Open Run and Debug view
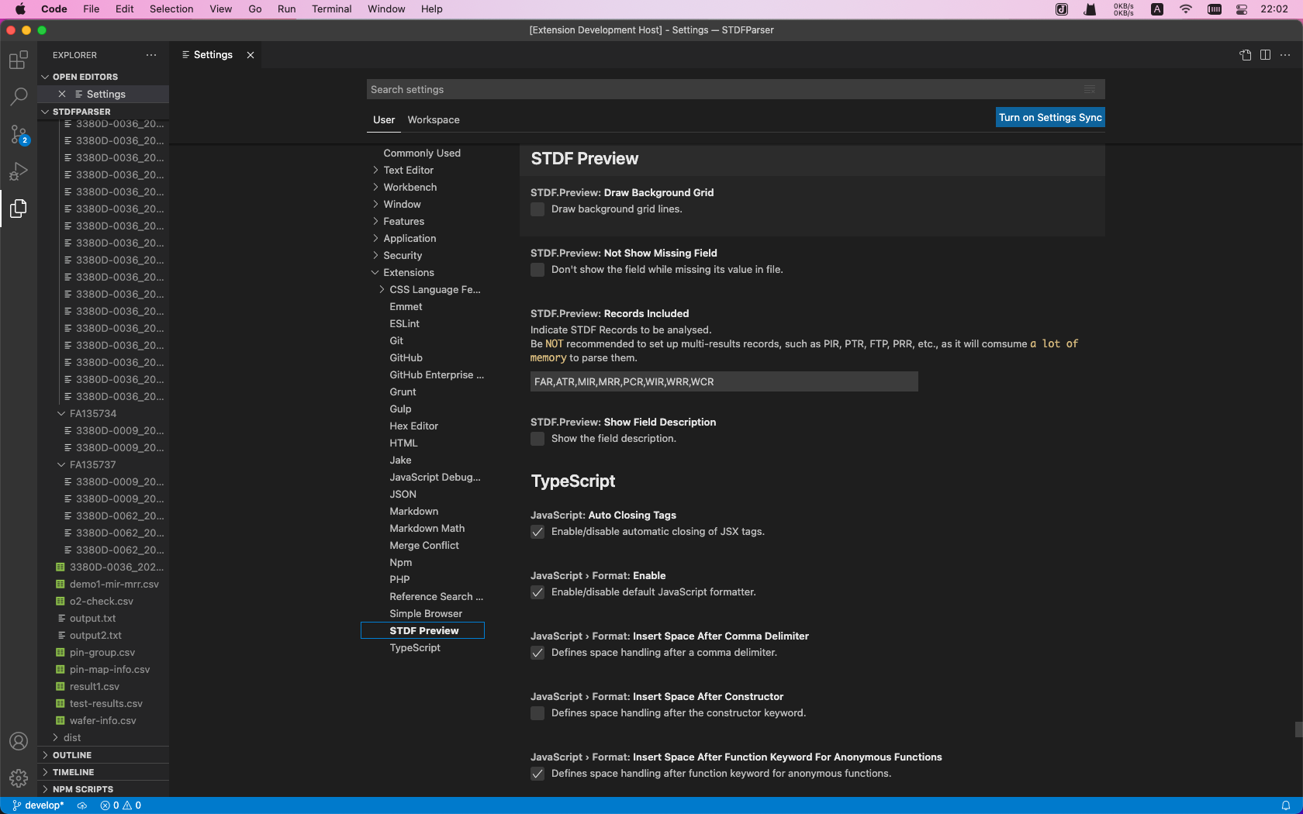Screen dimensions: 1303x814 coord(19,171)
